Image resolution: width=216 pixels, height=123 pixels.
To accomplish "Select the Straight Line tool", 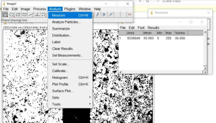I will [x=31, y=15].
